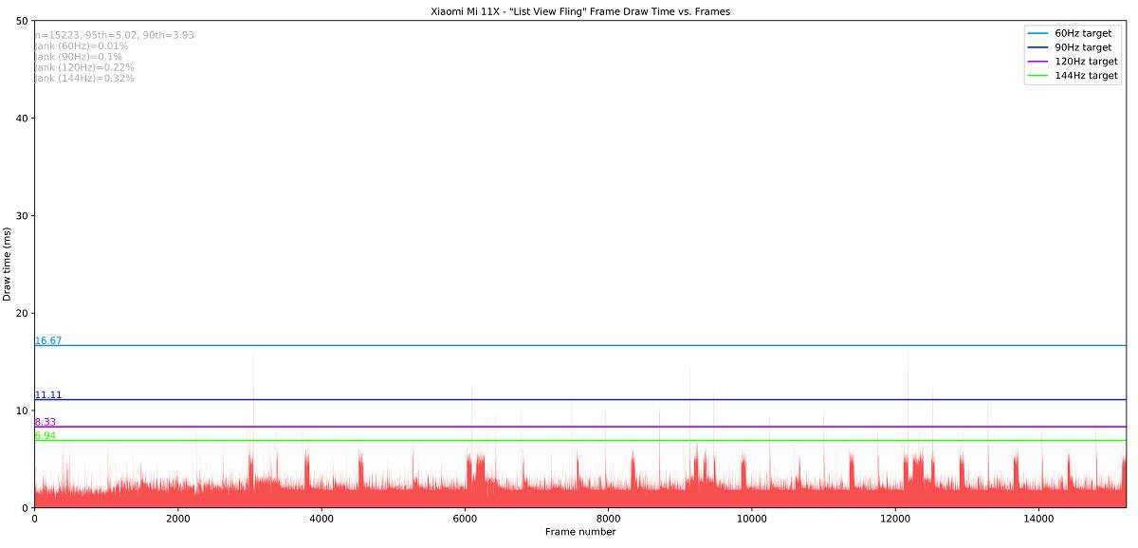Click the x-axis tick label 10000
The image size is (1138, 548).
752,519
